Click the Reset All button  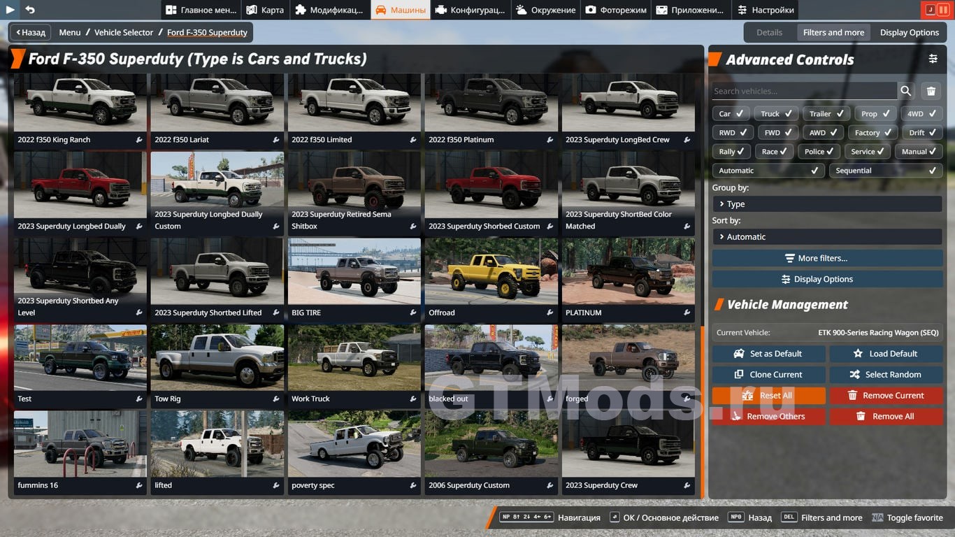[769, 396]
